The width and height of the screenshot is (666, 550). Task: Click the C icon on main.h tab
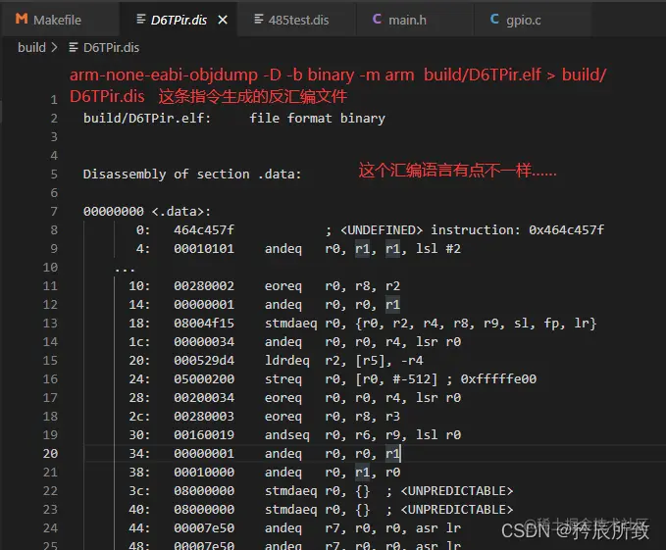click(x=377, y=19)
